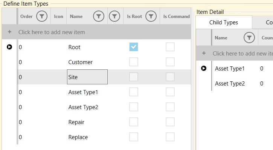Sort by the Is Command column header
This screenshot has height=150, width=273.
[x=176, y=16]
